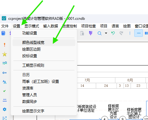This screenshot has height=120, width=148.
Task: Toggle the highlighted horizontal line tool
Action: (139, 33)
